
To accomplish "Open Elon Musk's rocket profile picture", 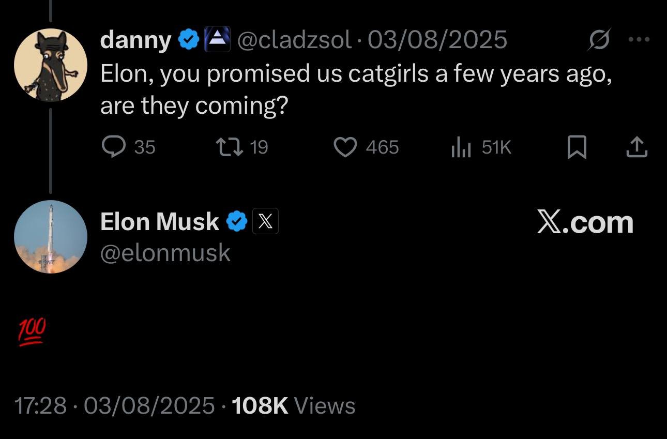I will pos(50,237).
